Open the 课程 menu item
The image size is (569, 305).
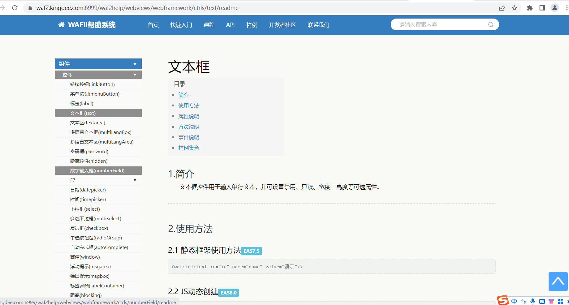[209, 25]
